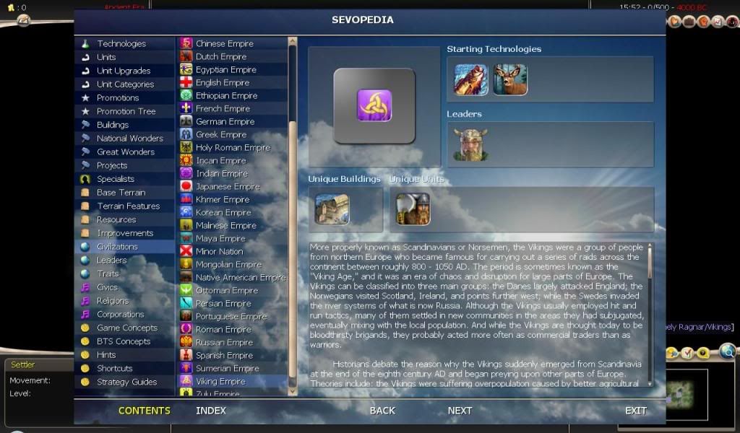Go to NEXT Sevopedia page
This screenshot has width=740, height=433.
tap(460, 411)
